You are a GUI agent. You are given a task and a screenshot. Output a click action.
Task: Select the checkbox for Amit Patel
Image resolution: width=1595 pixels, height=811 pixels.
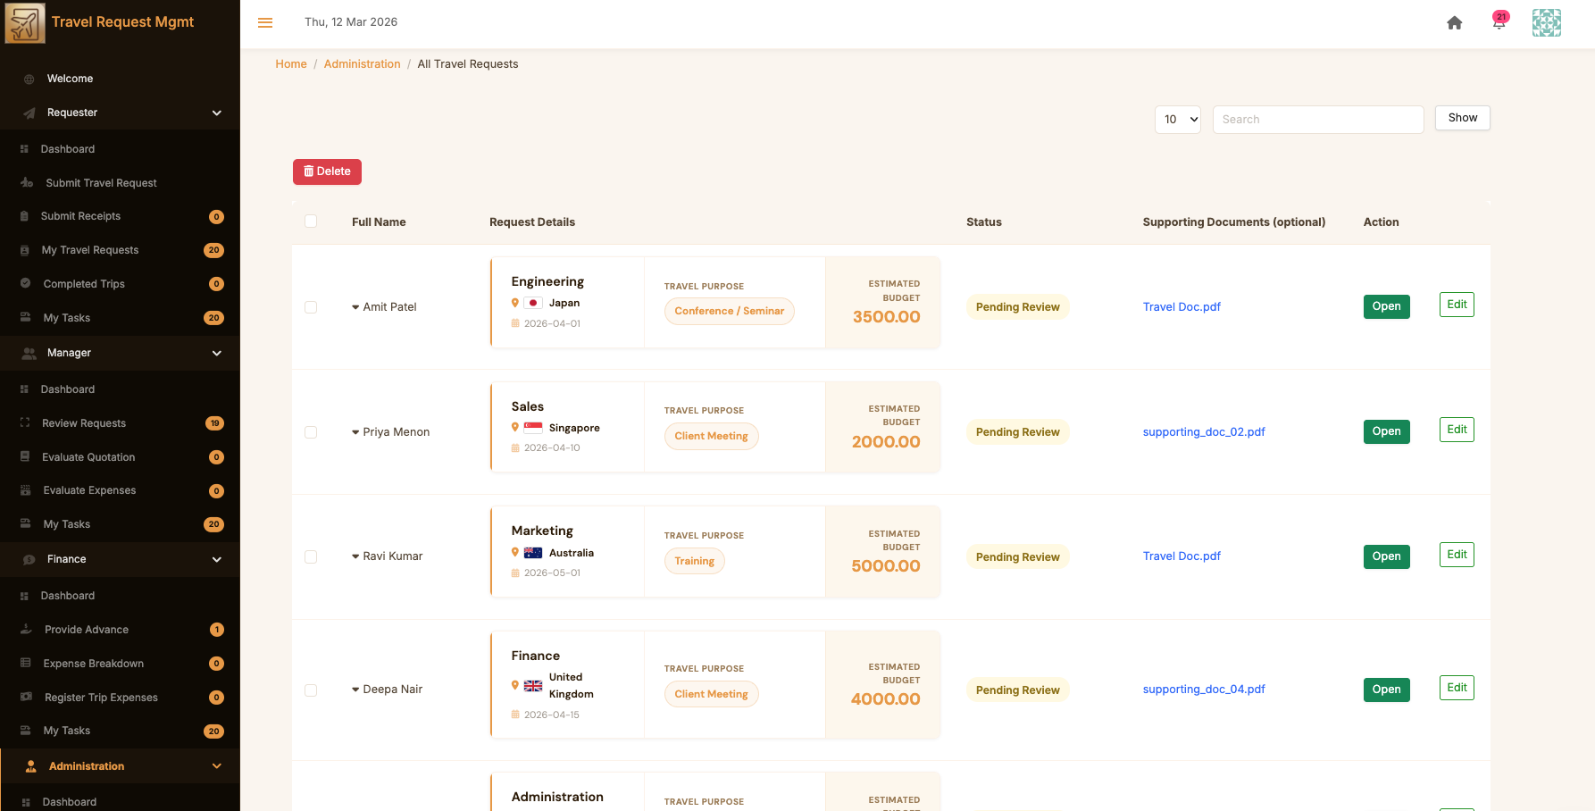tap(311, 307)
